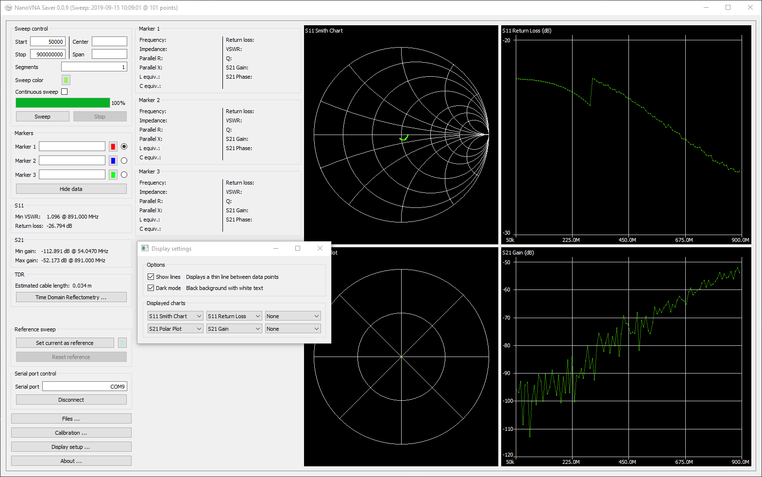Close the Display settings dialog
This screenshot has height=477, width=762.
[320, 249]
